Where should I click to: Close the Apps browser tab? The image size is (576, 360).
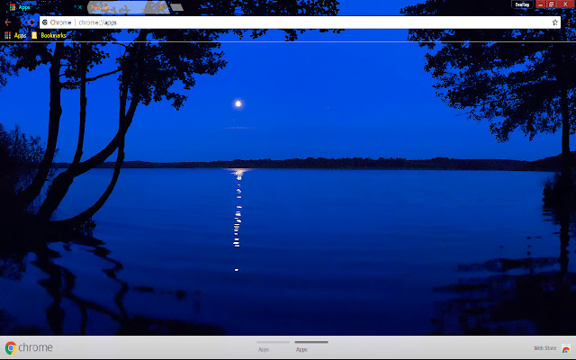point(79,7)
